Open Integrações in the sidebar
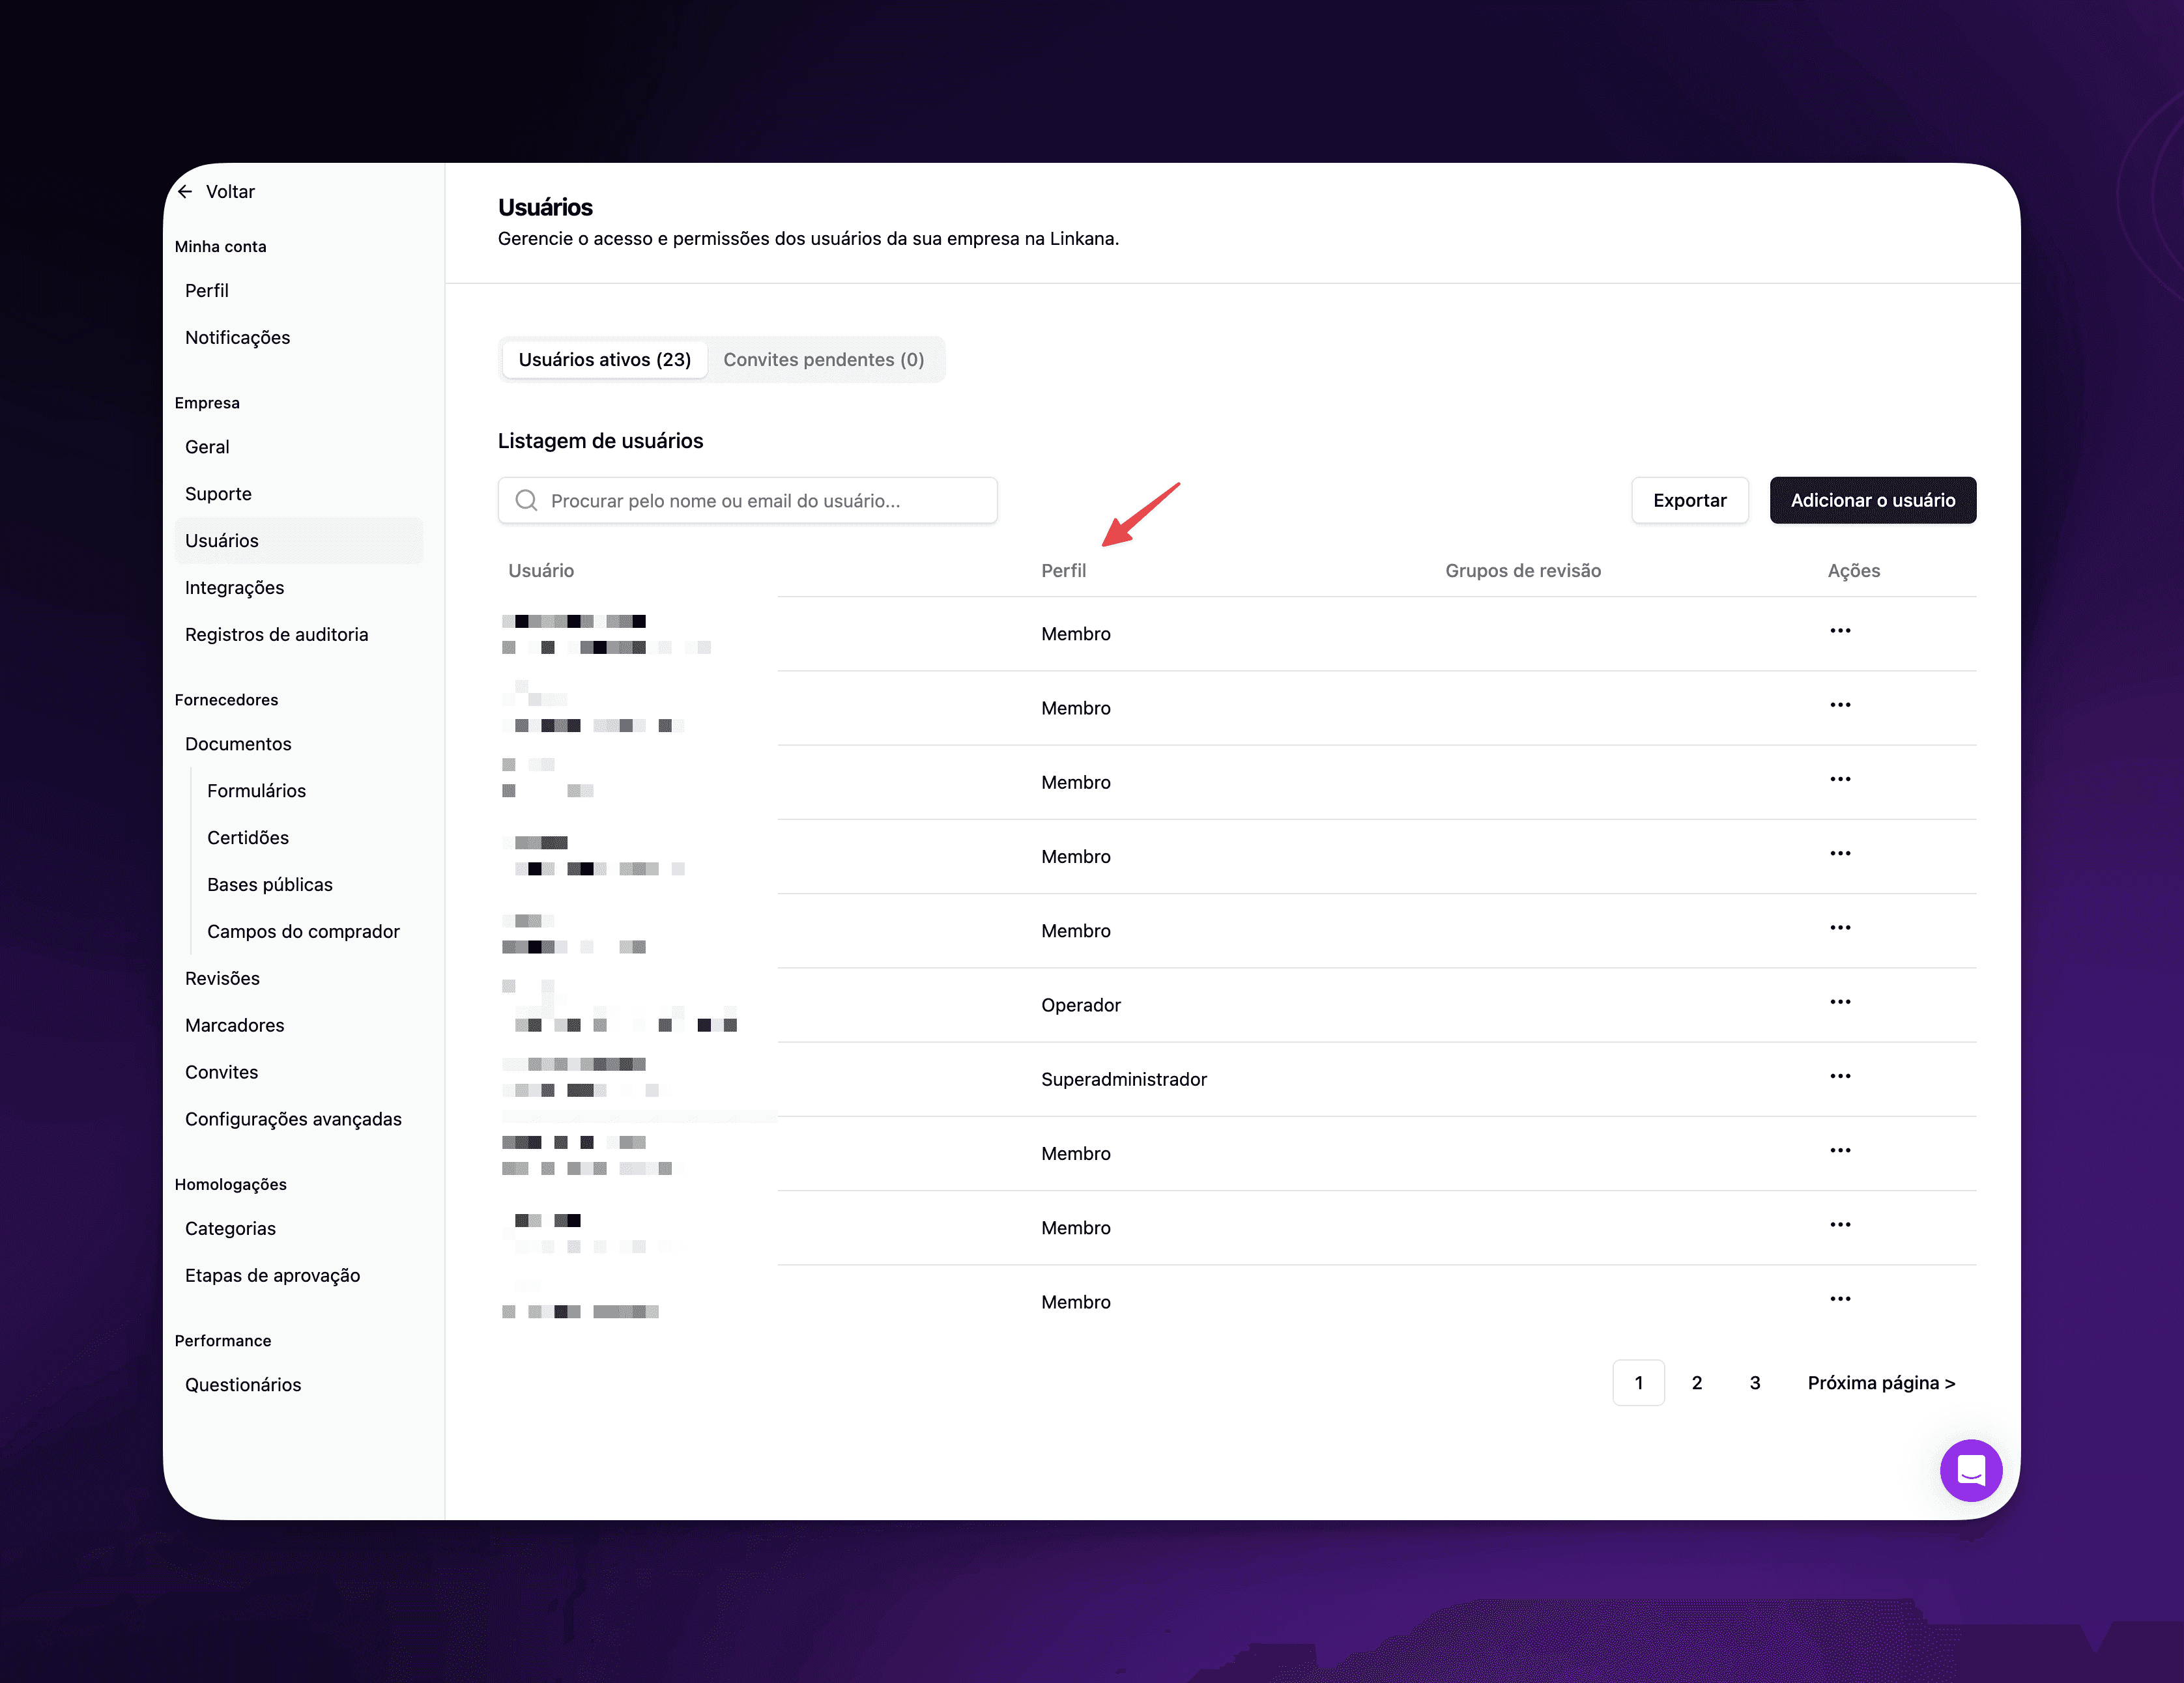2184x1683 pixels. click(235, 587)
